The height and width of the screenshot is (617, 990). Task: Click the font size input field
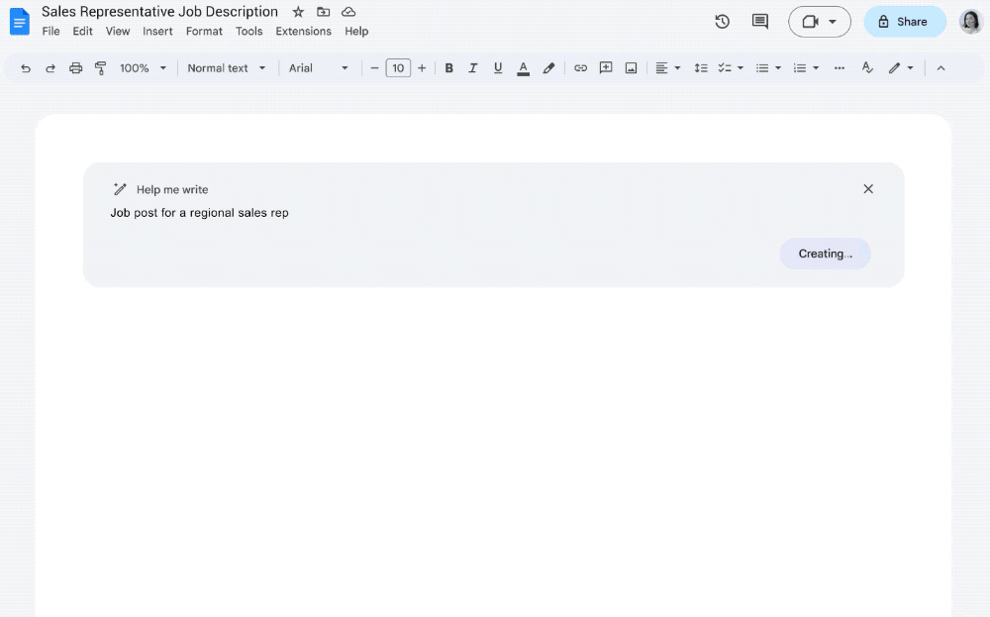pos(398,68)
